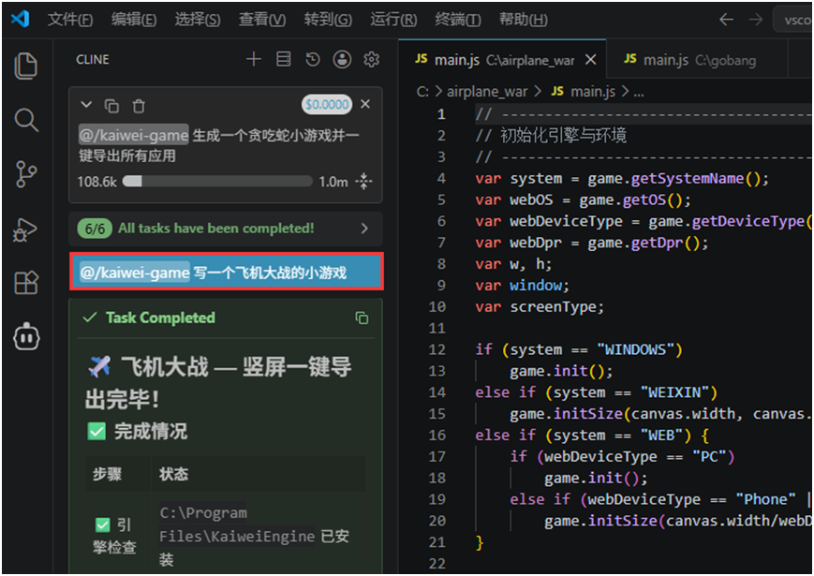
Task: Open the Explorer view in activity bar
Action: click(x=26, y=66)
